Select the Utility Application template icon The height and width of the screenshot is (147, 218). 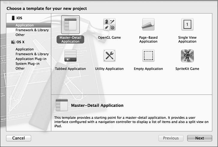[109, 55]
